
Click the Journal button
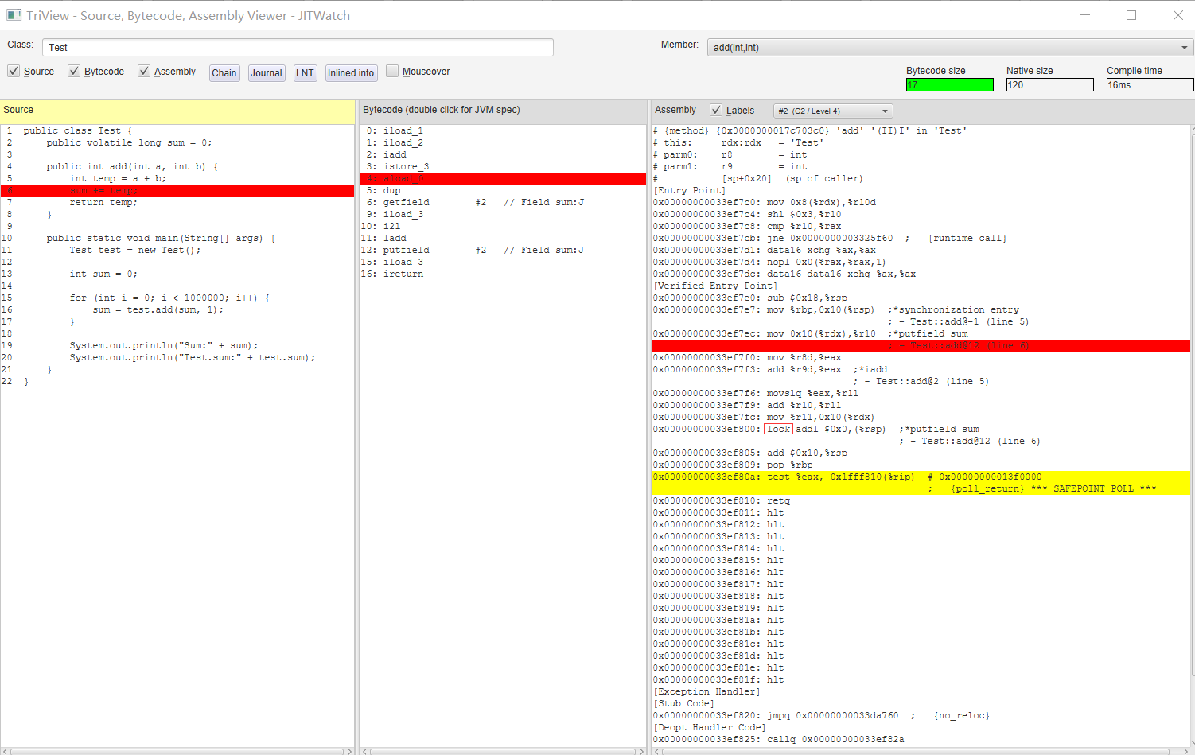coord(267,73)
